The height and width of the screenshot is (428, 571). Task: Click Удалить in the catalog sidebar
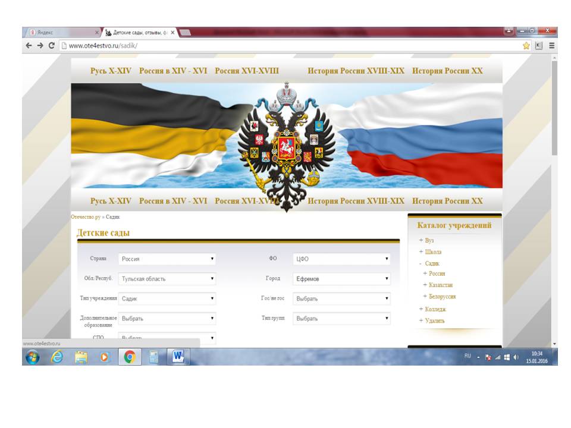434,320
